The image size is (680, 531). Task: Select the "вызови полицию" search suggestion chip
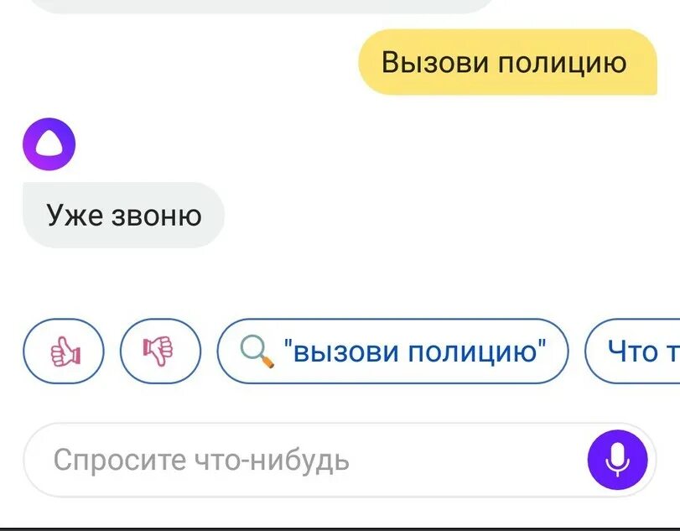(x=392, y=351)
